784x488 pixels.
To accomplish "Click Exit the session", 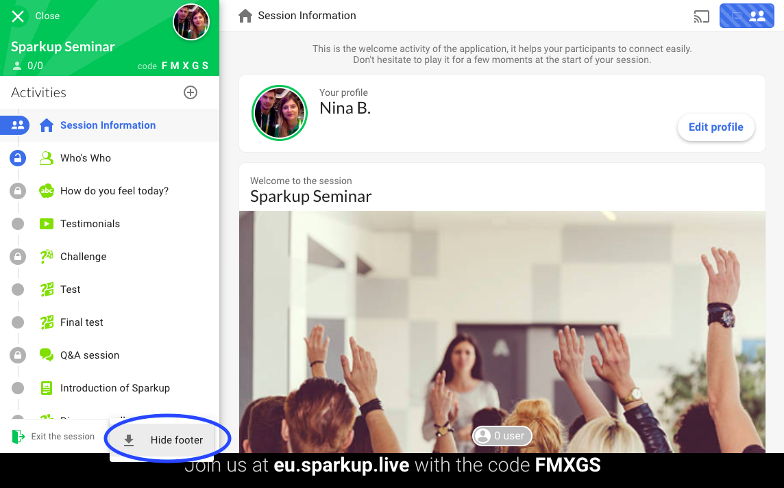I will point(53,437).
